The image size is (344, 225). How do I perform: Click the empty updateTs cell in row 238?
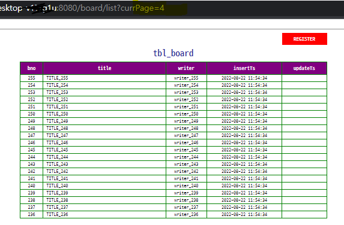point(304,200)
